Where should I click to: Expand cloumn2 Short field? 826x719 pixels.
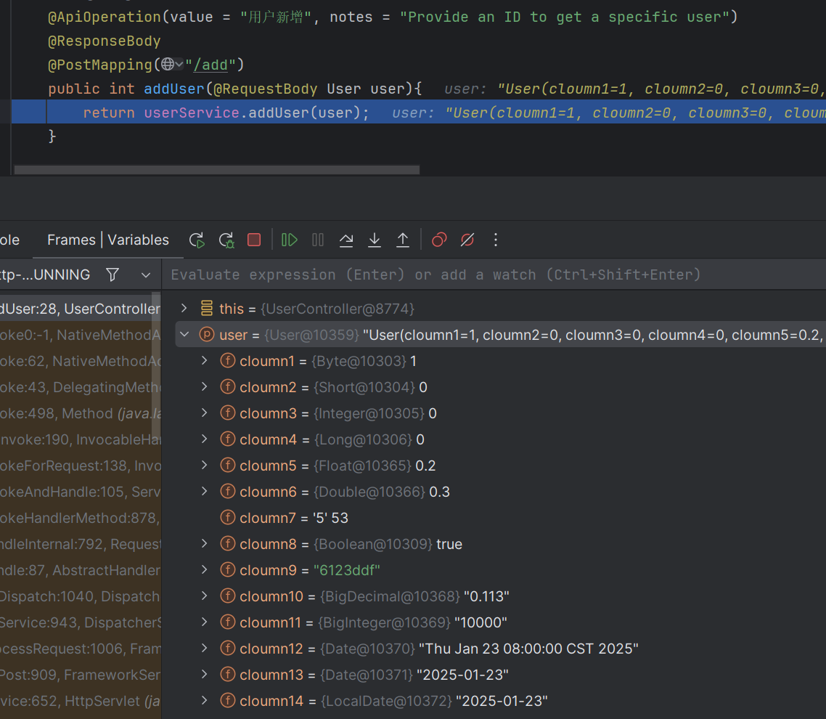(205, 387)
